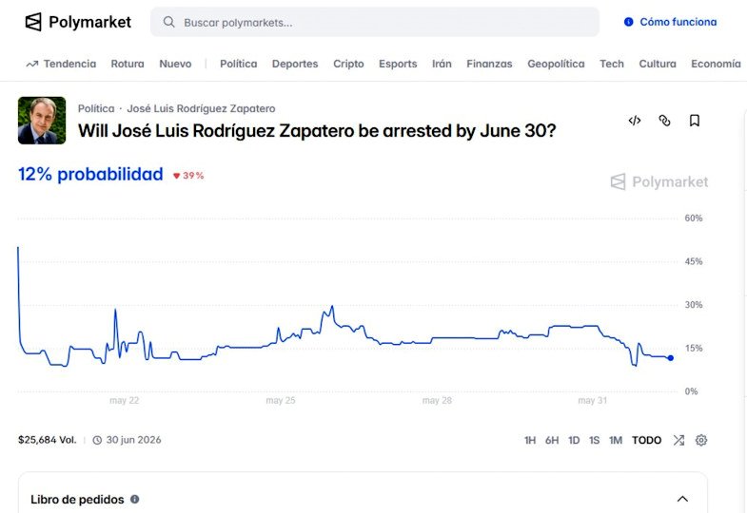The width and height of the screenshot is (747, 513).
Task: Click the chart's current price endpoint dot
Action: (x=670, y=358)
